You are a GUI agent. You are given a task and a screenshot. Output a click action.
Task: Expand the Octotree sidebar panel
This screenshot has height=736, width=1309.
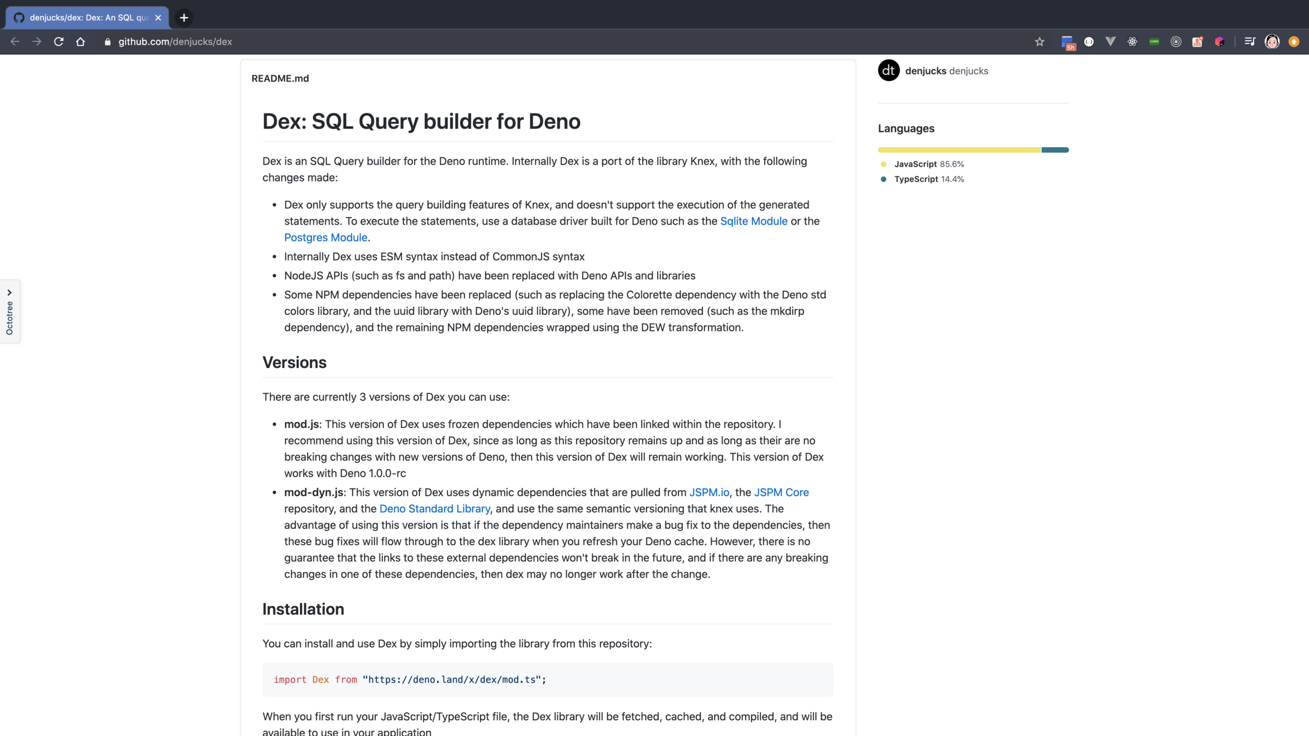[10, 311]
